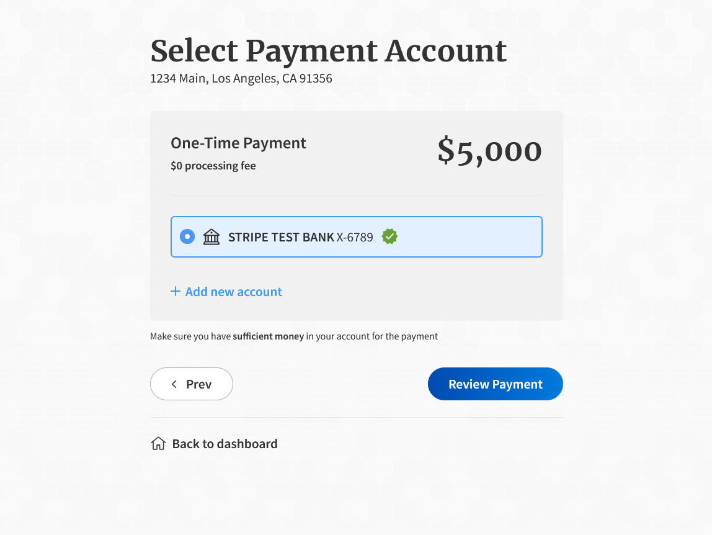The width and height of the screenshot is (712, 535).
Task: Click empty space in the bank account row
Action: 471,236
